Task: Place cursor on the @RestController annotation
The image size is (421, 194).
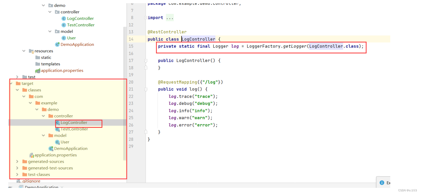Action: point(167,32)
